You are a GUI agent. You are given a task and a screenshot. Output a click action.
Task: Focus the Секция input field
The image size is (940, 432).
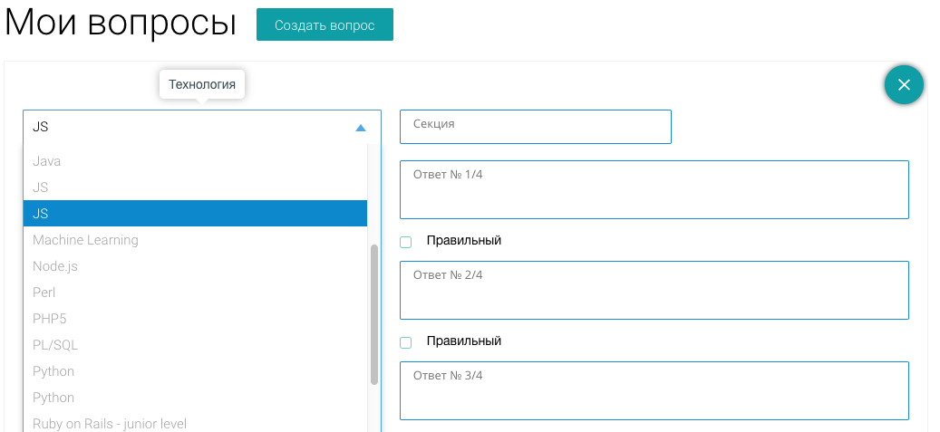click(536, 127)
